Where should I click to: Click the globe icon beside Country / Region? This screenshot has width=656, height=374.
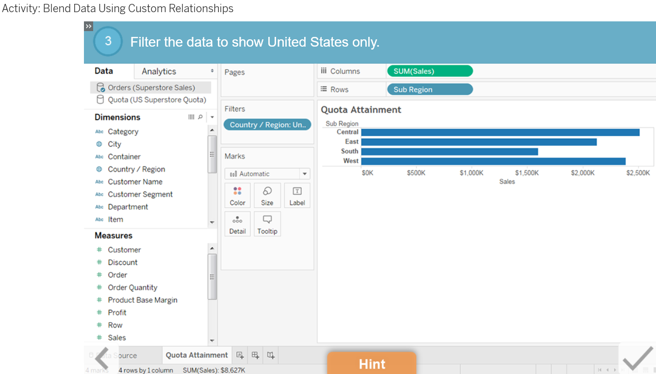pos(99,170)
